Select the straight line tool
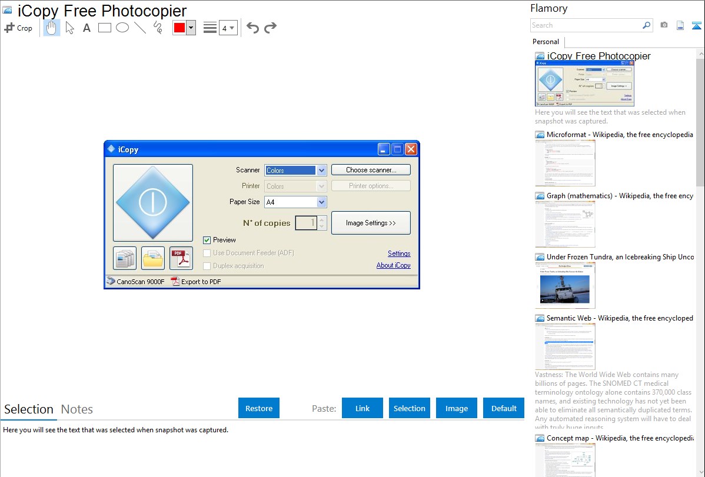The image size is (705, 477). pos(140,28)
